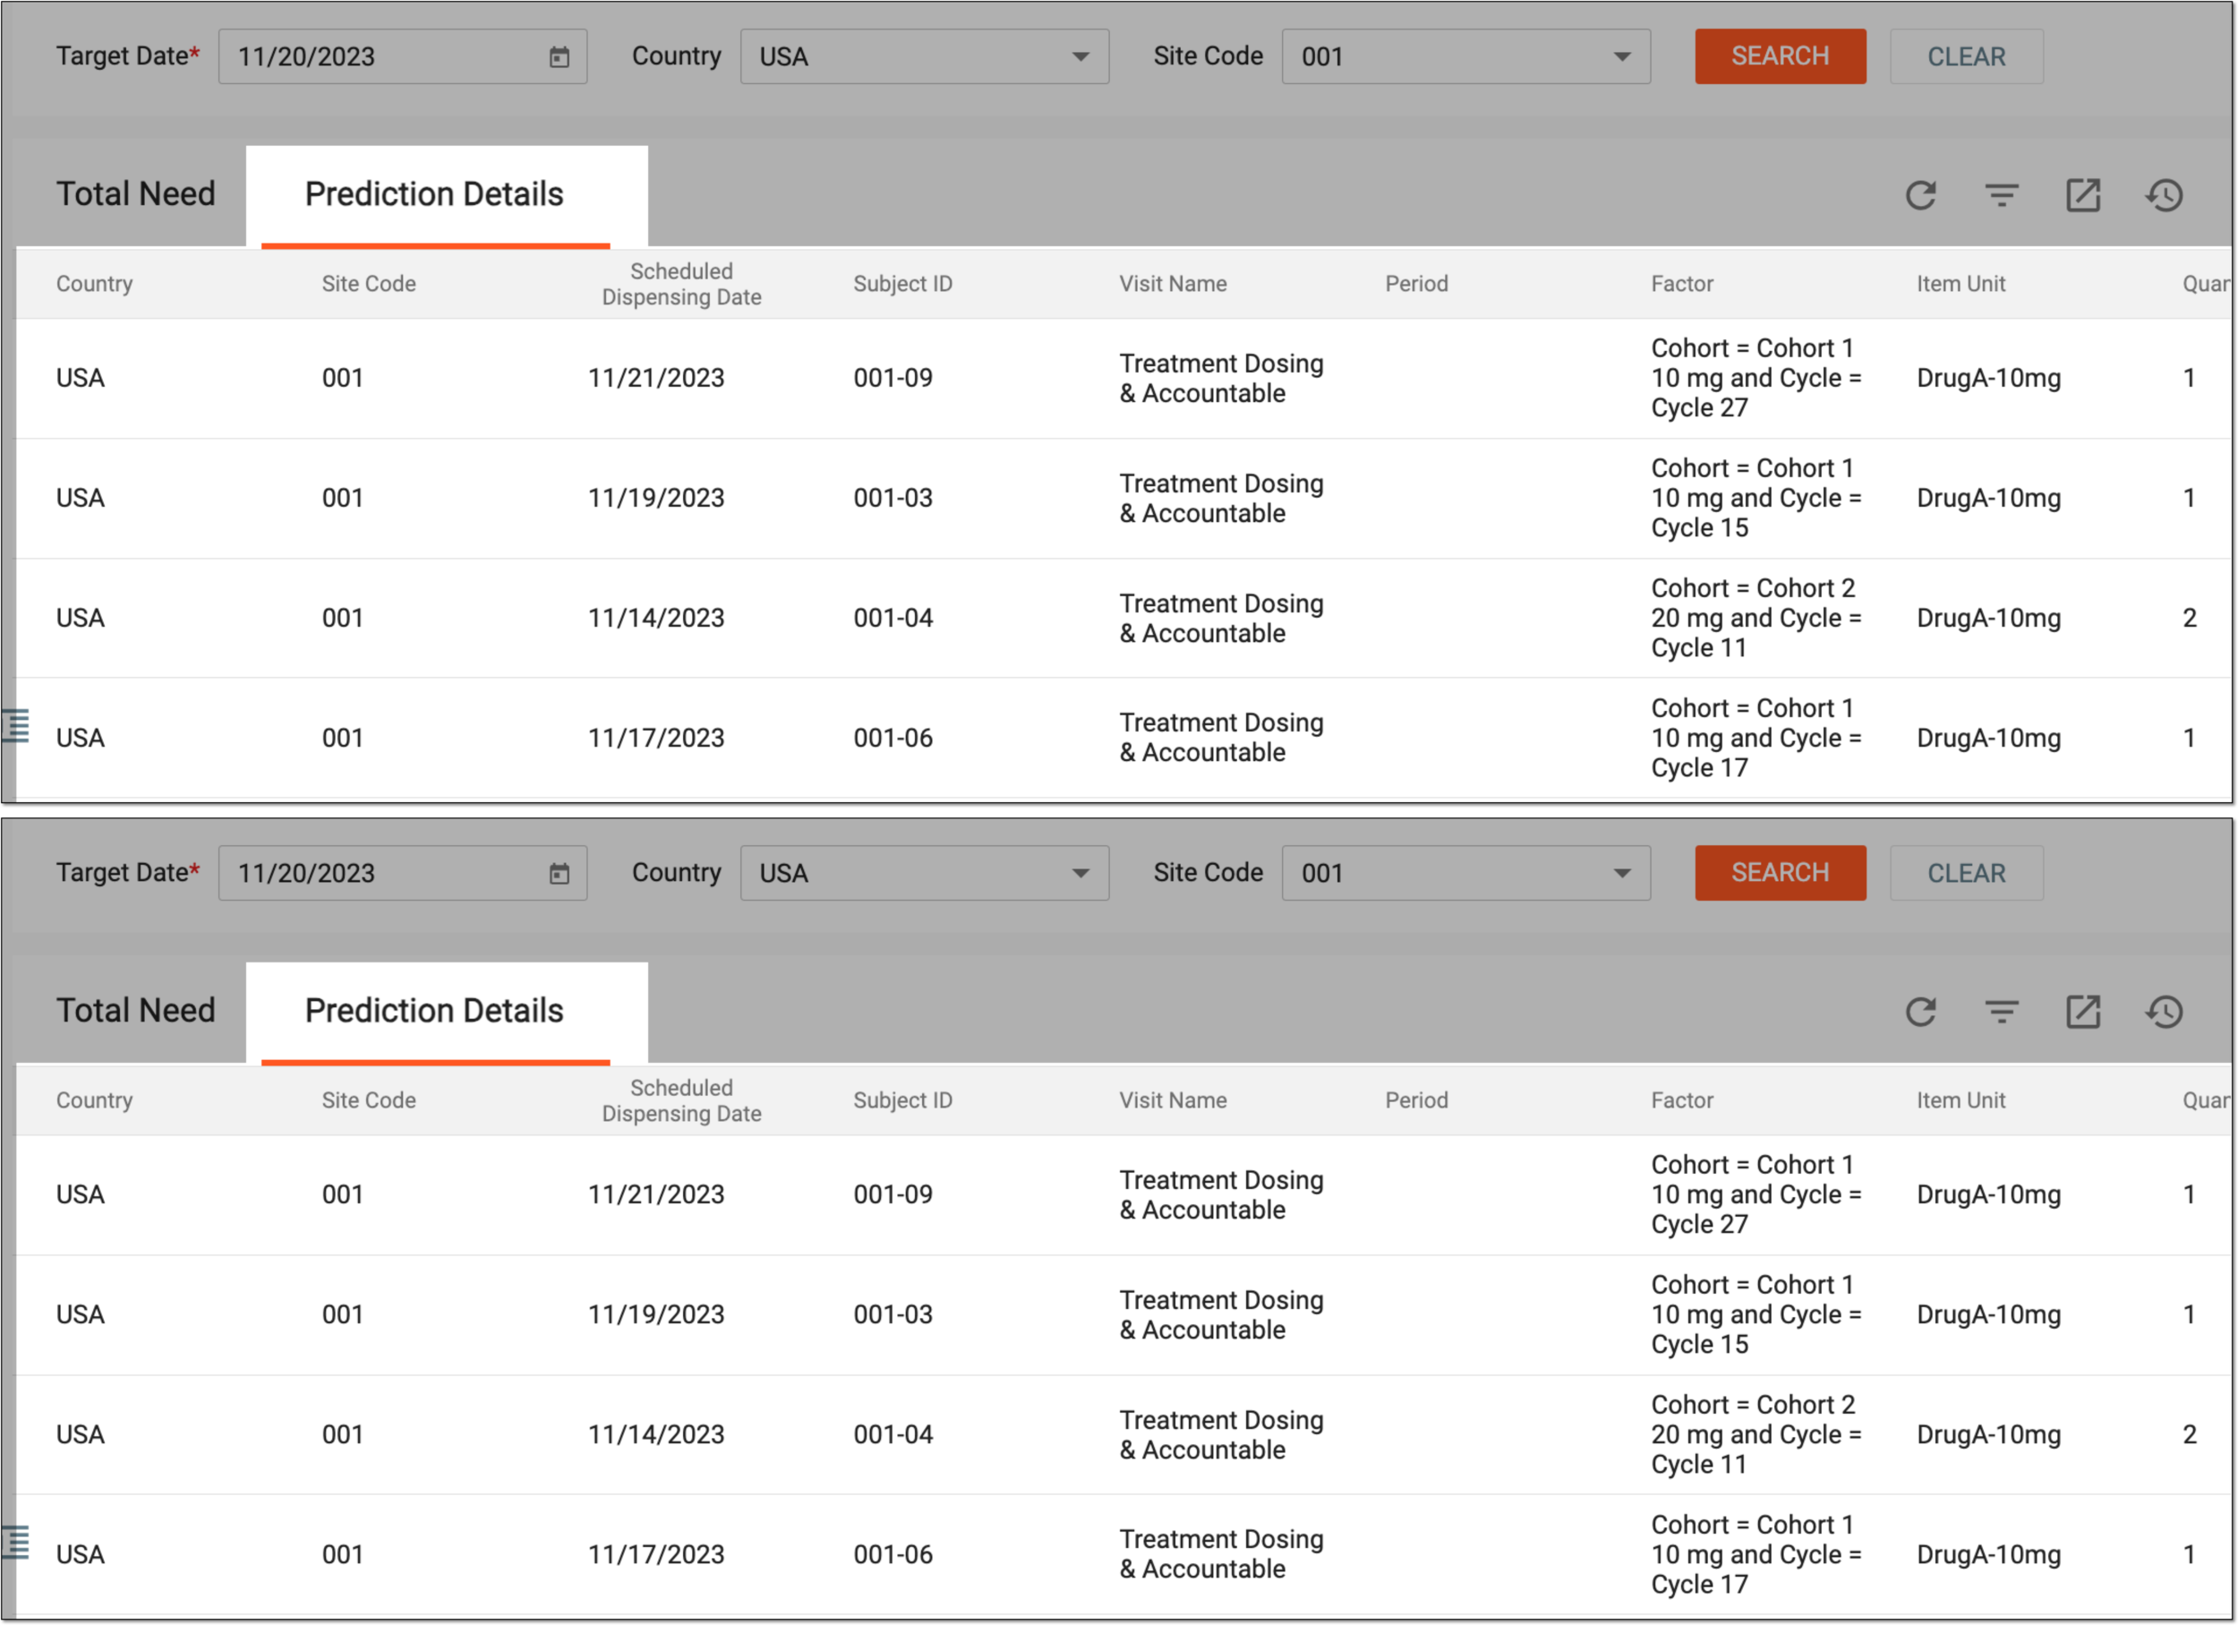Switch to the Total Need tab in the lower panel
Image resolution: width=2238 pixels, height=1625 pixels.
[x=135, y=1010]
